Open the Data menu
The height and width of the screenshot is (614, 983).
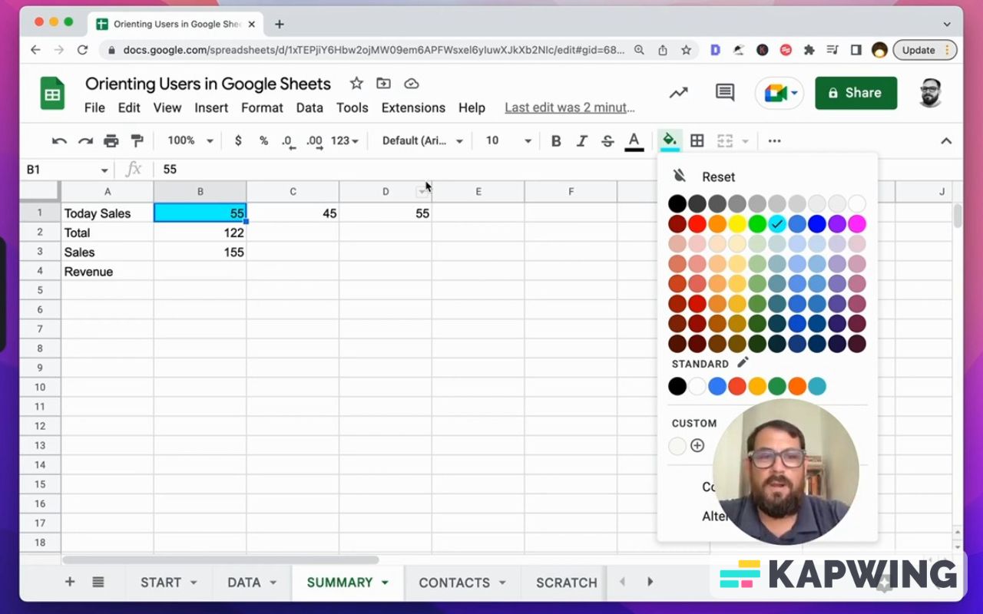coord(309,108)
